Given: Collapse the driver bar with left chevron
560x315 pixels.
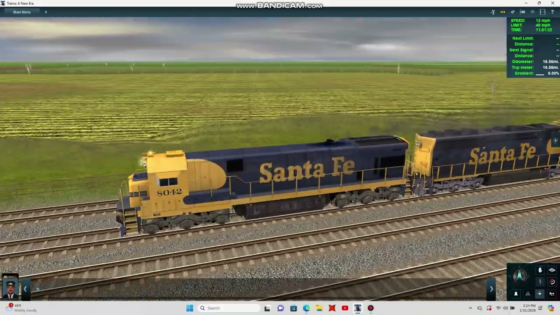Looking at the screenshot, I should point(25,289).
